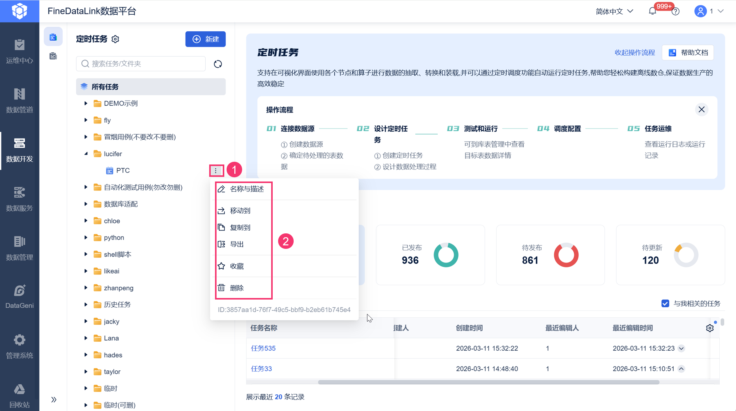Open the 简体中文 language dropdown

(614, 11)
